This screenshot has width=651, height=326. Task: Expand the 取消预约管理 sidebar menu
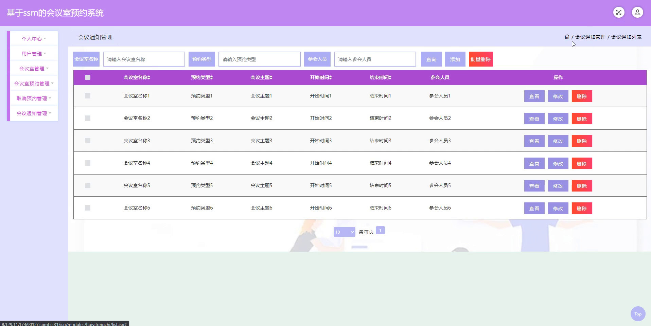(34, 98)
